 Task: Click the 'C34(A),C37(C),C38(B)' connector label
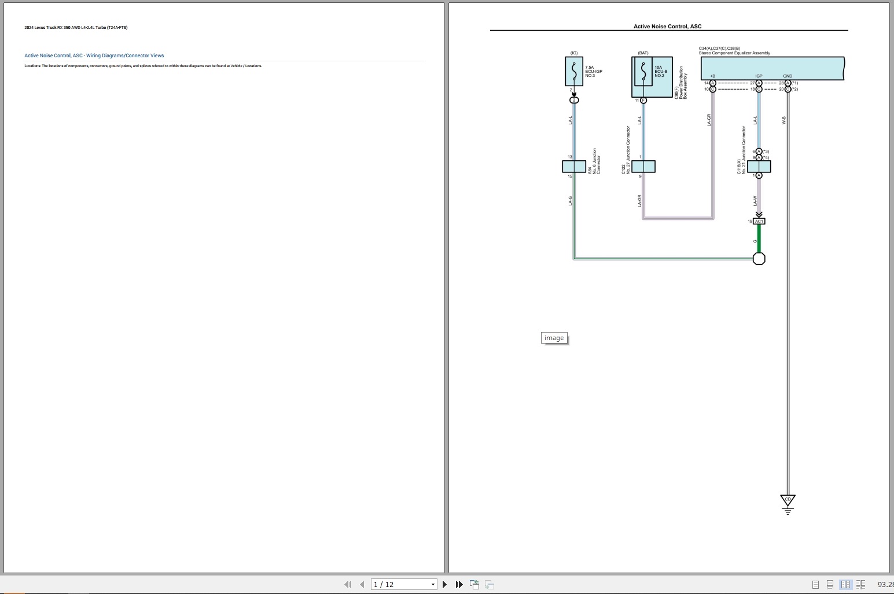[719, 49]
